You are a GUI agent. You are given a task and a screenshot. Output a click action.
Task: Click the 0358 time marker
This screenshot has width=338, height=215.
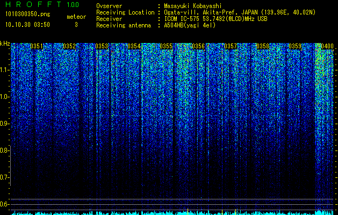(263, 46)
